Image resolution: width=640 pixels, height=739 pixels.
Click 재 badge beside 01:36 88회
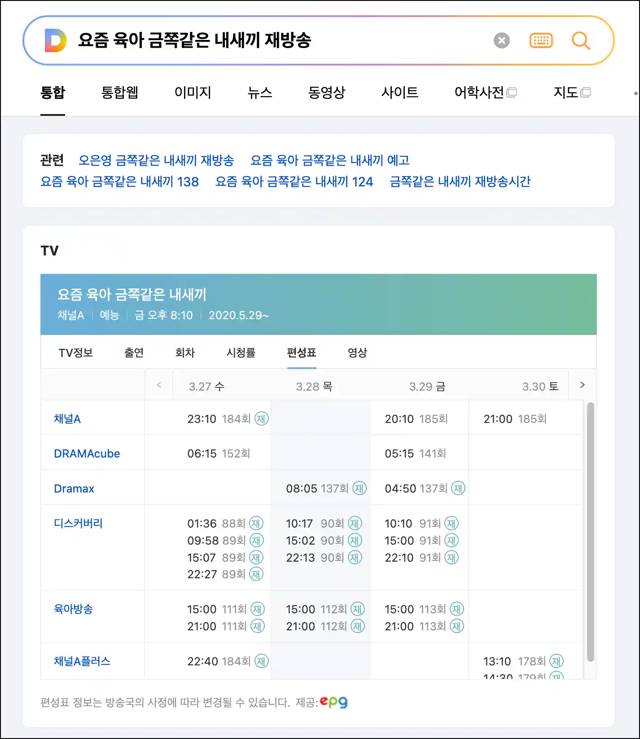coord(256,523)
